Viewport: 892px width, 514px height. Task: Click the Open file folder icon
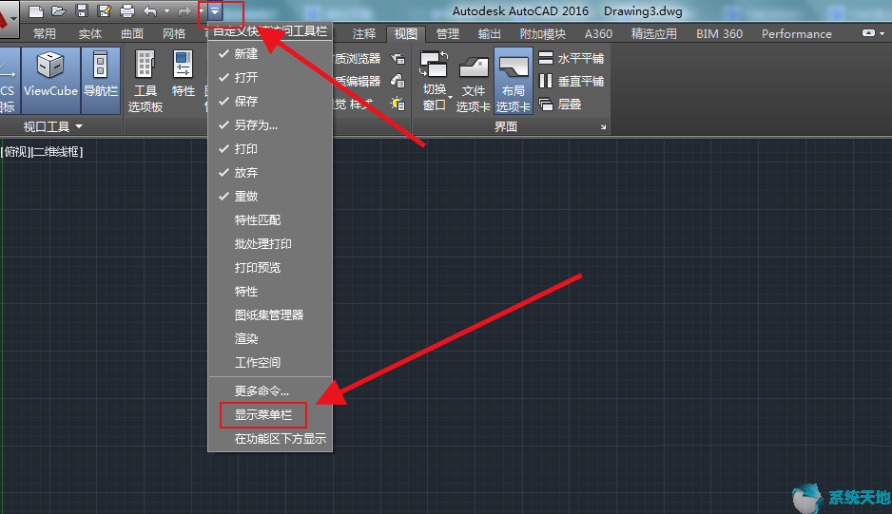coord(59,10)
